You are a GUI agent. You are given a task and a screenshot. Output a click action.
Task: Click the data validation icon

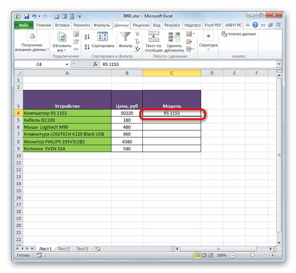[189, 34]
